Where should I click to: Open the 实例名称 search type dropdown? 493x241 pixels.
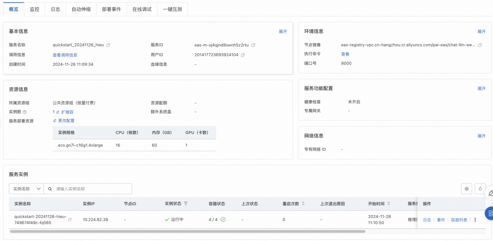26,189
